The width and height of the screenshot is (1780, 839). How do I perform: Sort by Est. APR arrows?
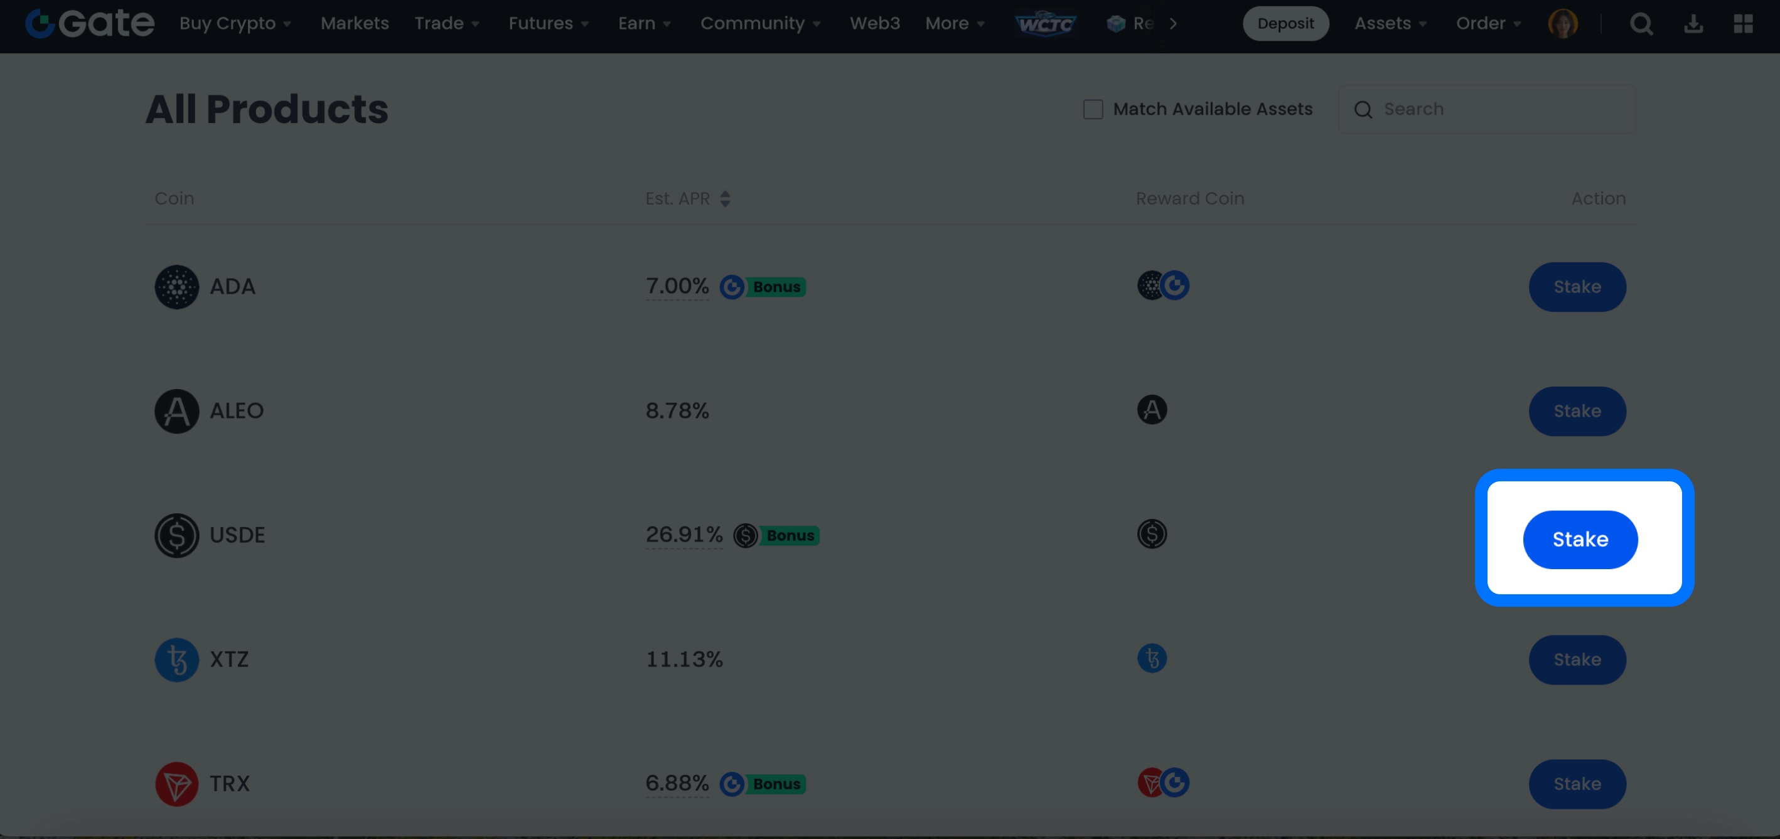pos(725,199)
